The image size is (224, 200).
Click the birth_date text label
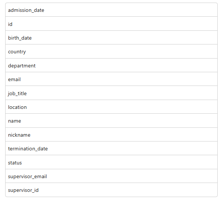click(x=20, y=38)
